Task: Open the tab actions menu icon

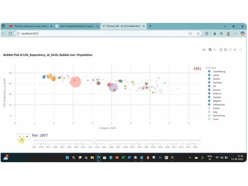Action: (x=3, y=26)
